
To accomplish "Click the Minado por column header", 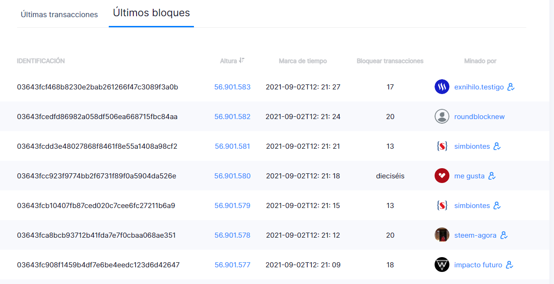I will point(480,61).
